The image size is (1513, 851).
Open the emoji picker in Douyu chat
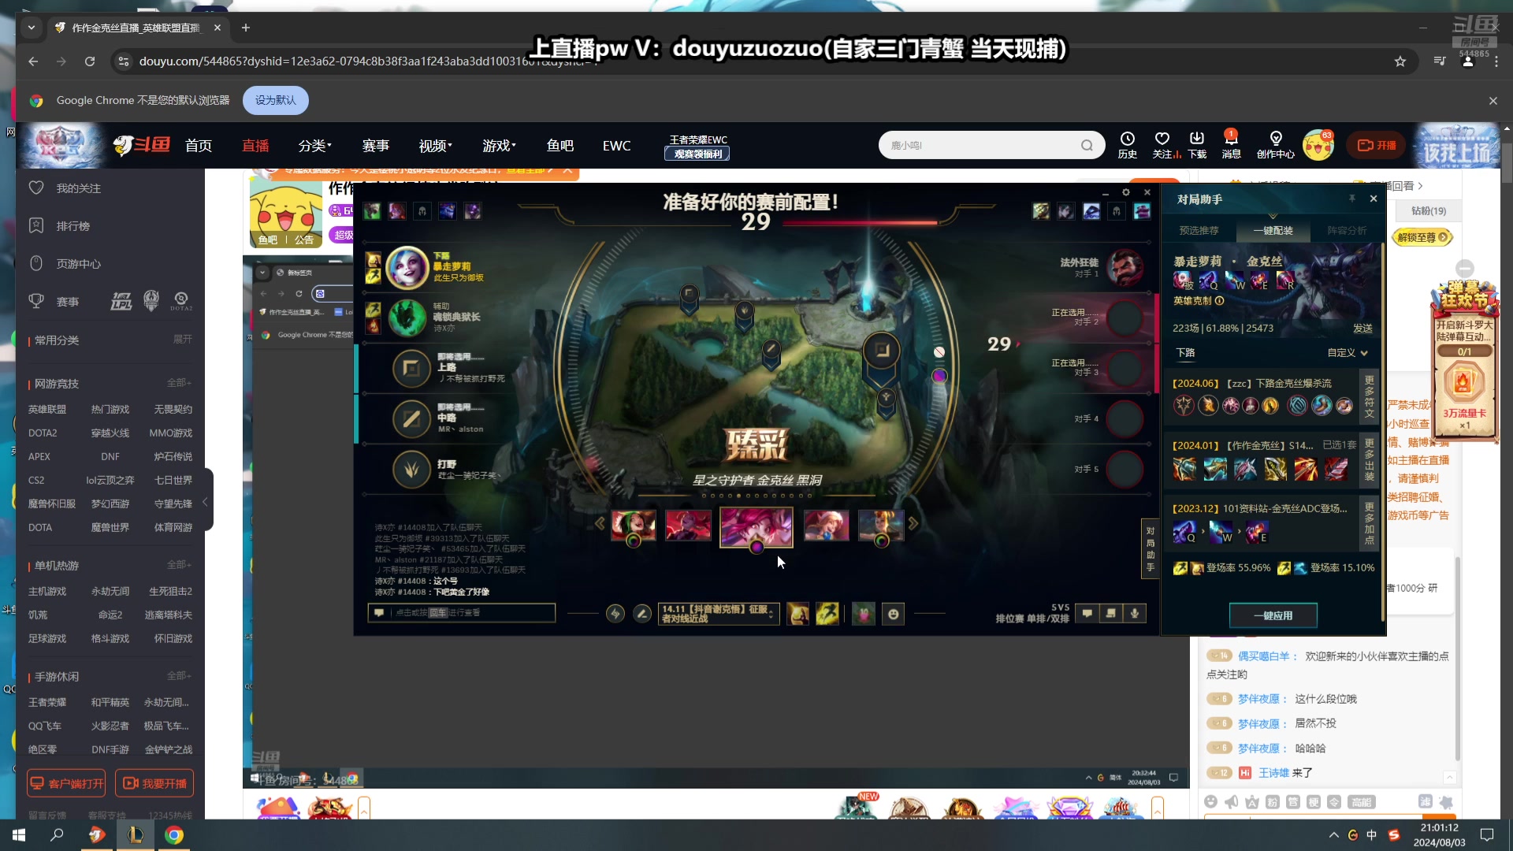tap(1211, 801)
